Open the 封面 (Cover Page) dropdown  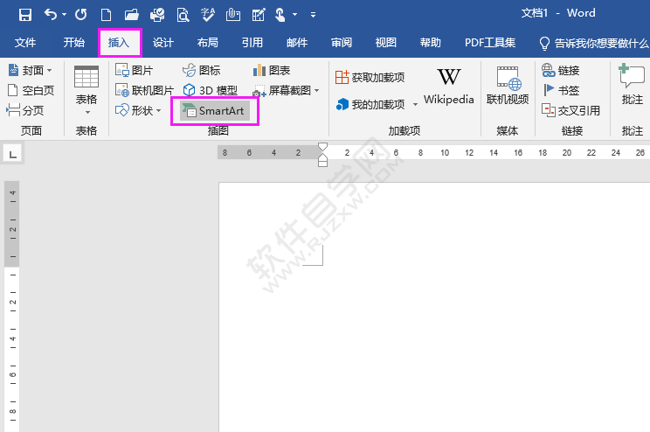click(x=31, y=70)
